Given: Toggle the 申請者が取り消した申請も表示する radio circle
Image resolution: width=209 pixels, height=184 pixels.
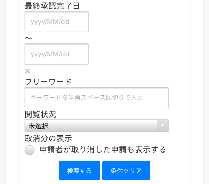Looking at the screenshot, I should click(30, 150).
